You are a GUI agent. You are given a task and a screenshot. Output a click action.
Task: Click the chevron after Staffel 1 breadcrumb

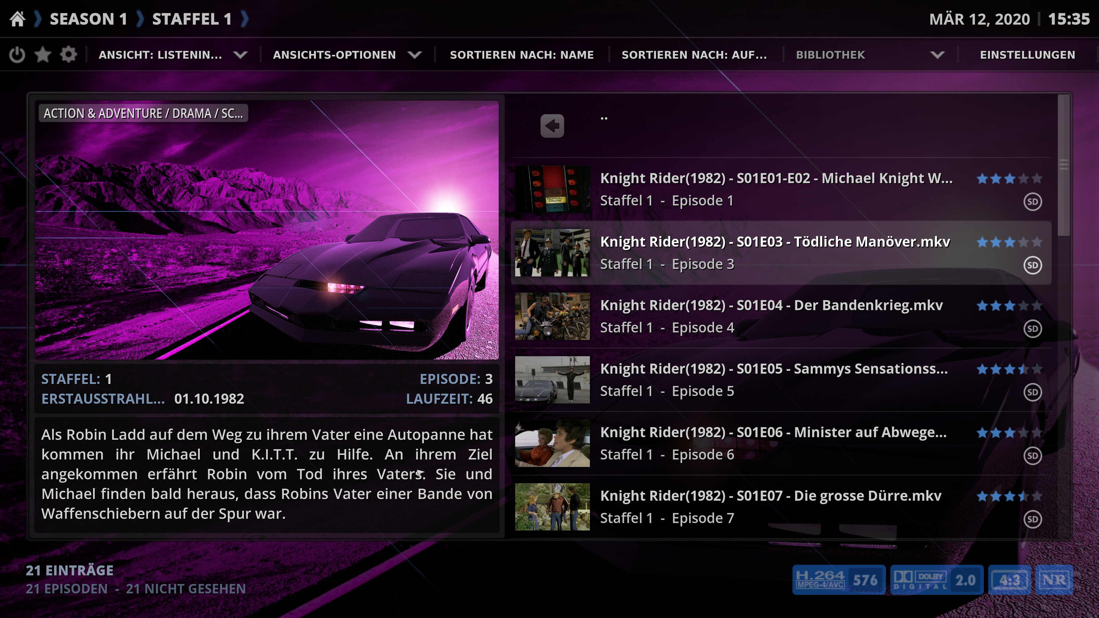(x=244, y=19)
